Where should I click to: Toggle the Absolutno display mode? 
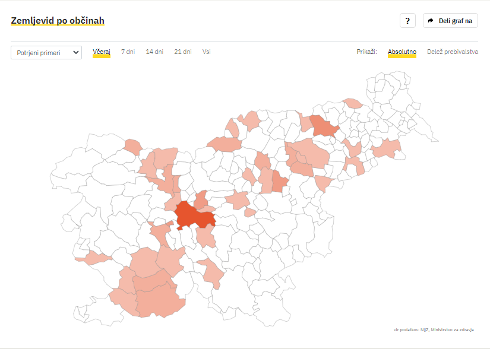402,52
